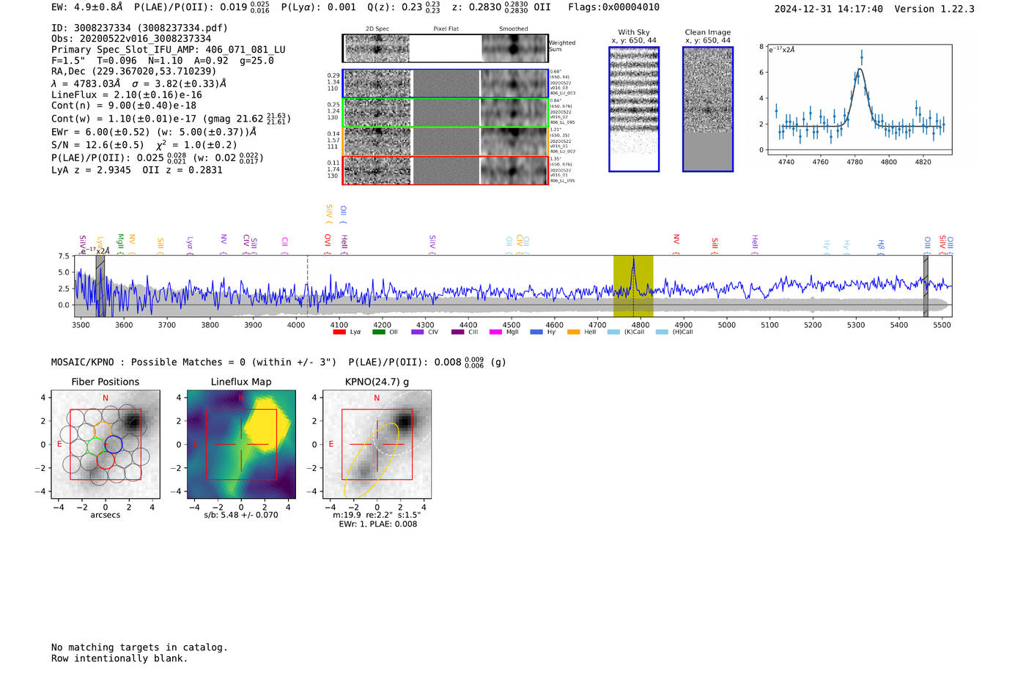Click the 'LineFlux = 2.10(±0.16)e-16' text

[127, 95]
